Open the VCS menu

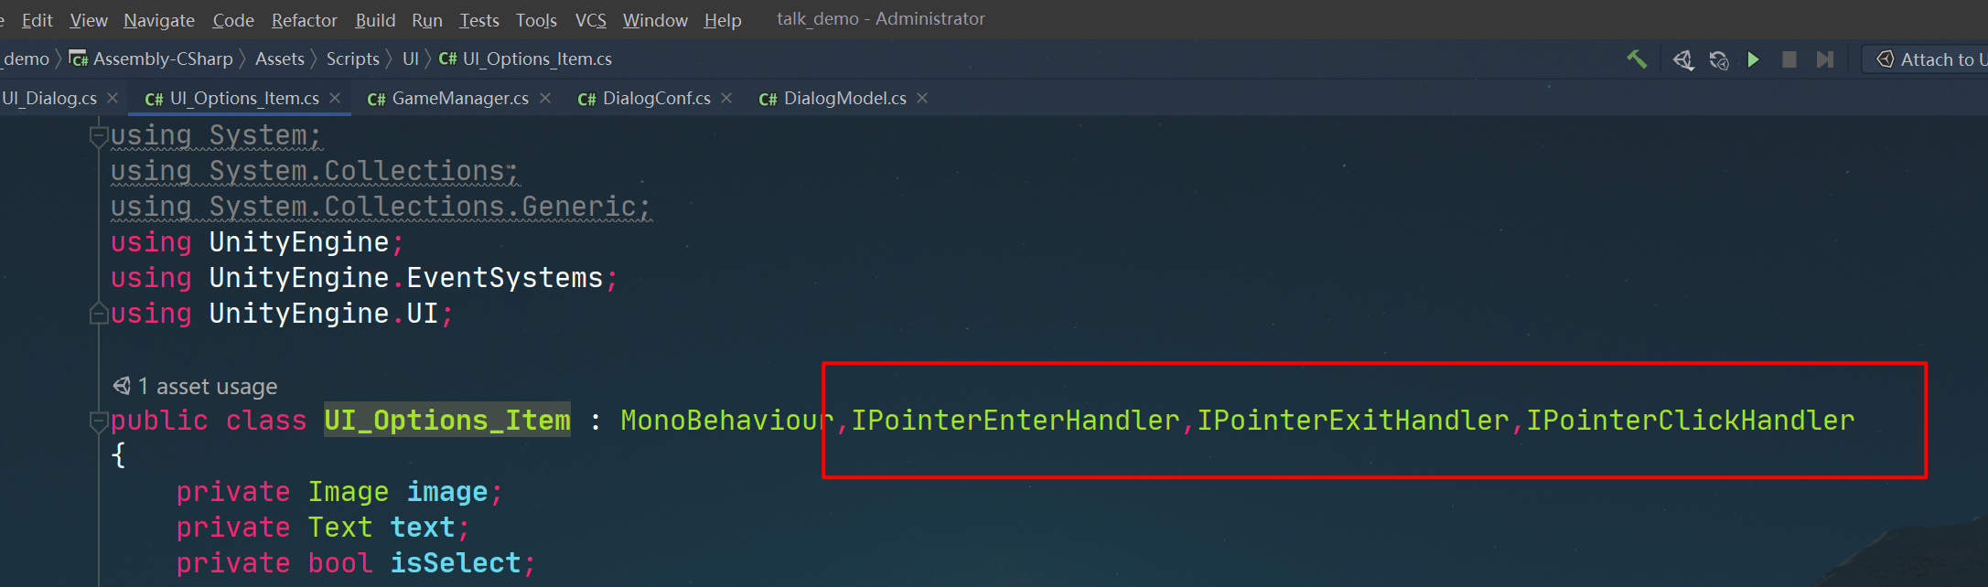590,20
